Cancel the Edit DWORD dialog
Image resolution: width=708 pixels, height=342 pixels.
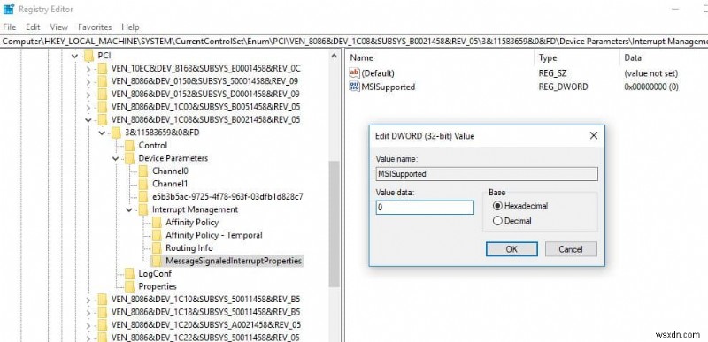pyautogui.click(x=571, y=249)
